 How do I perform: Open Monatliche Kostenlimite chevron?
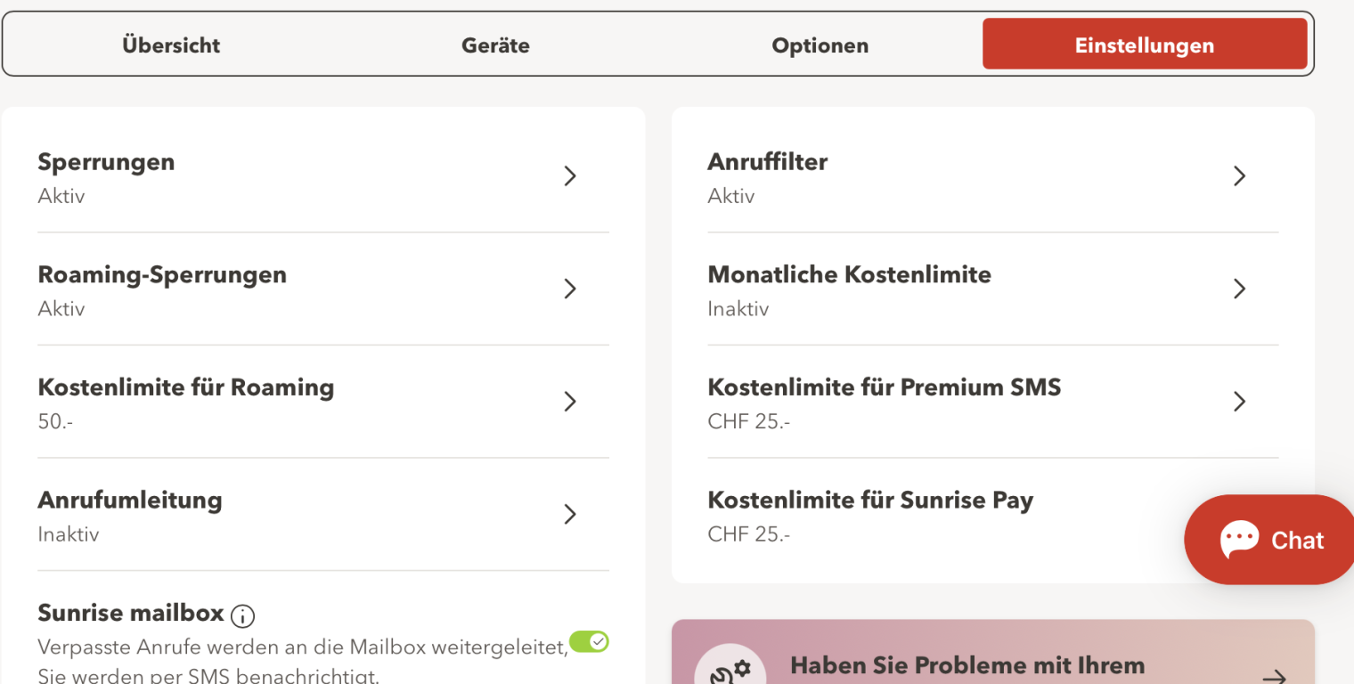1239,289
